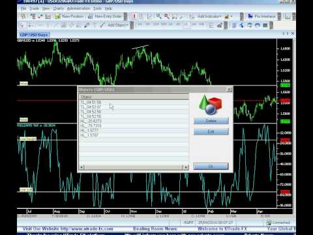Select the first TL_ object in the list
This screenshot has height=235, width=313.
pyautogui.click(x=134, y=102)
